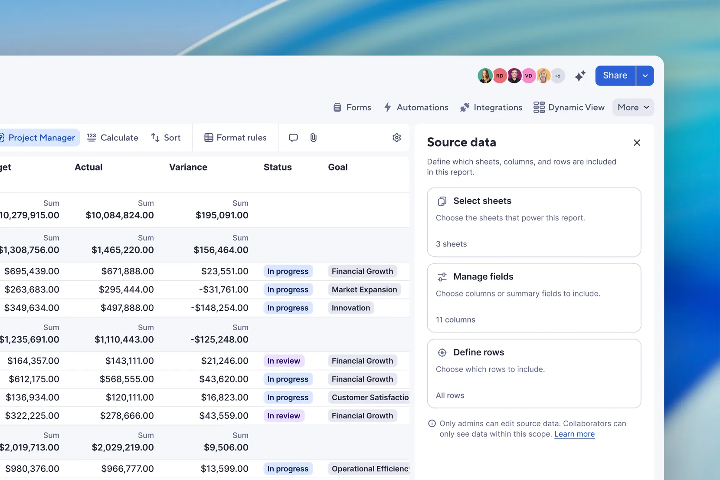This screenshot has height=480, width=720.
Task: Click the Operational Efficiency goal tag
Action: tap(369, 469)
